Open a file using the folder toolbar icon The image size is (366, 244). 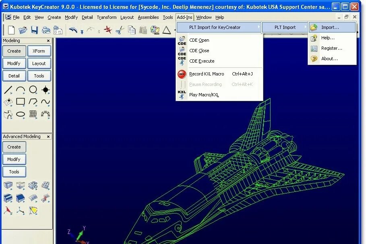[23, 30]
